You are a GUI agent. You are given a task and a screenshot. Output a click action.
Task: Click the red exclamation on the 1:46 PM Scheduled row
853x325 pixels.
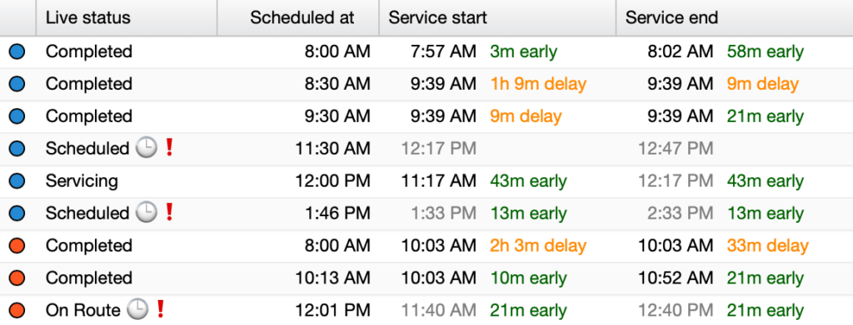click(x=168, y=212)
